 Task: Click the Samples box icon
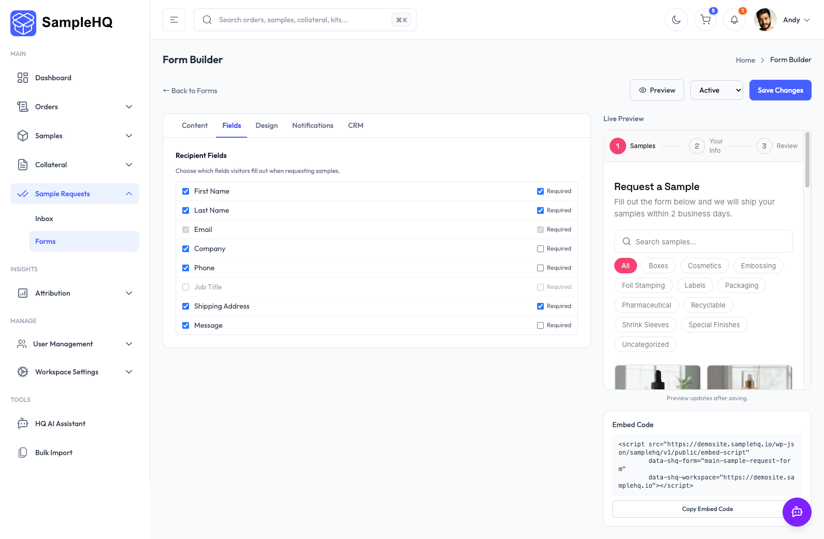click(23, 136)
